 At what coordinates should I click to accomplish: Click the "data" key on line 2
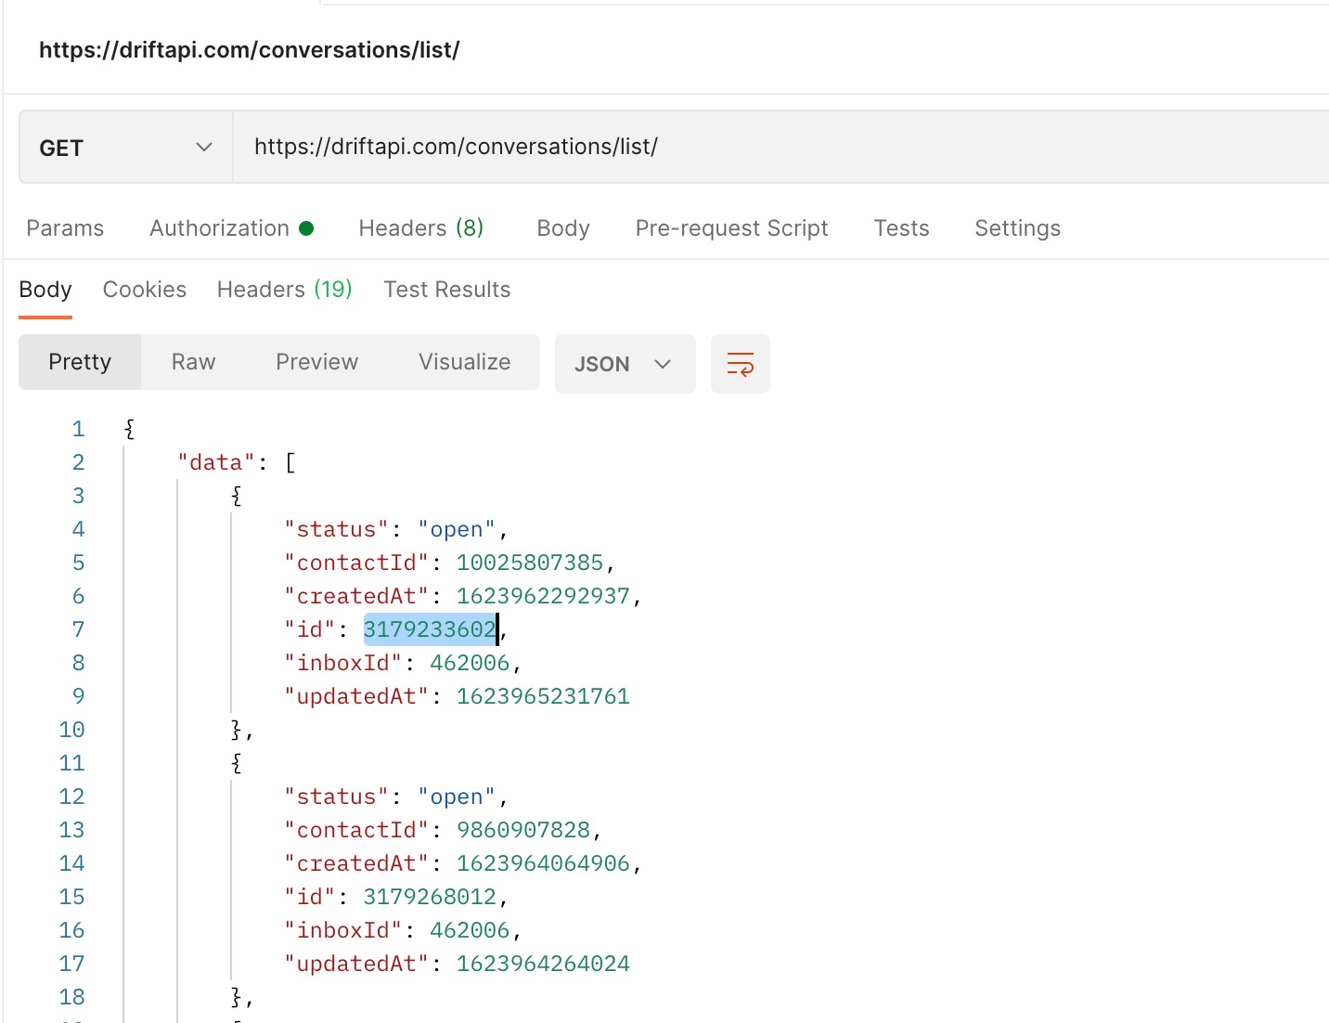216,462
